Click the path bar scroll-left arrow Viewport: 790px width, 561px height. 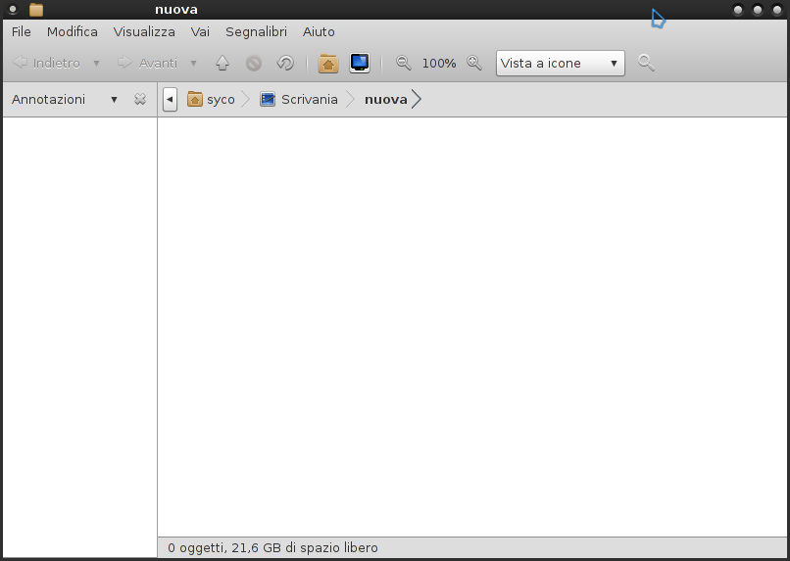pos(170,99)
